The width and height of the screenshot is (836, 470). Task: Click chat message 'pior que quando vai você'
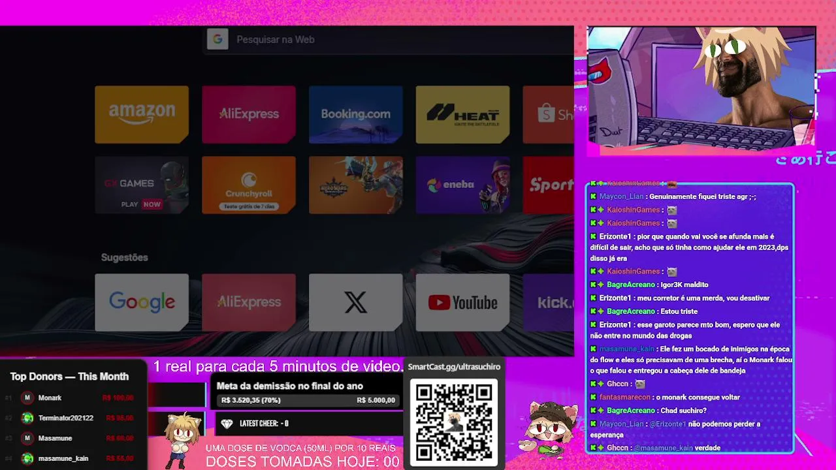pos(690,247)
